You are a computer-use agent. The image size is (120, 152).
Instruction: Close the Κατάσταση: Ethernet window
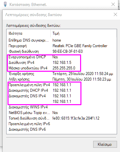113,4
